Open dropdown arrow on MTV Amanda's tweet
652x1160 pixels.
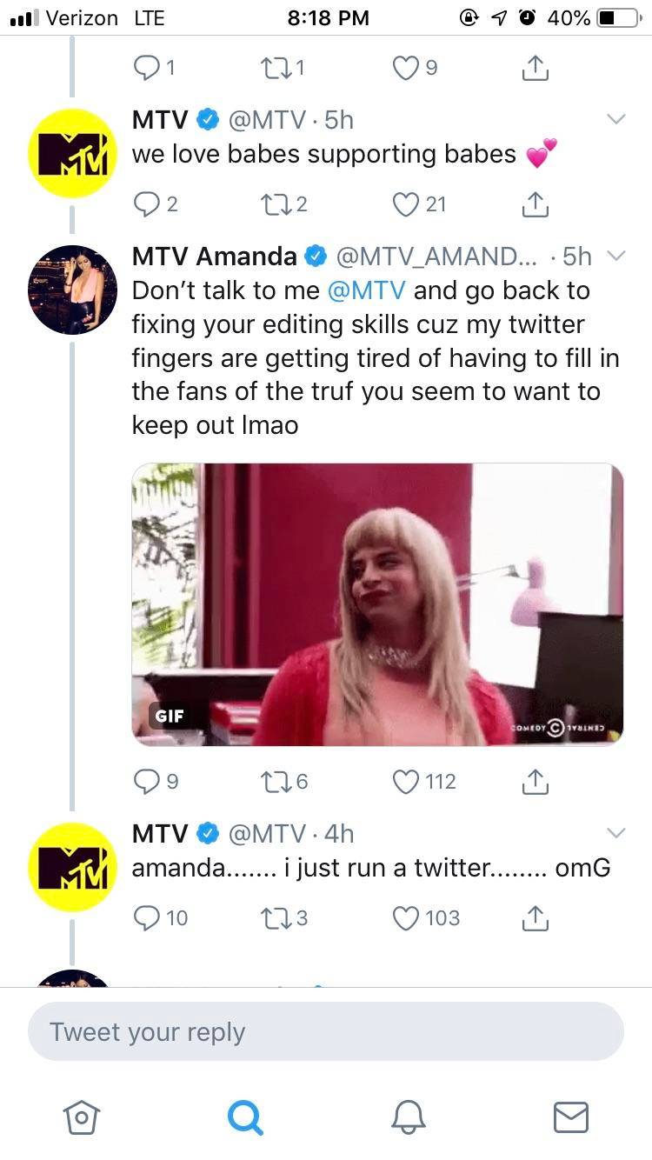(615, 256)
